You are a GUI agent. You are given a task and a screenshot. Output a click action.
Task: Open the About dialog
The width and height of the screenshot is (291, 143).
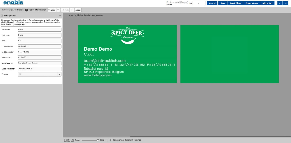(78, 10)
